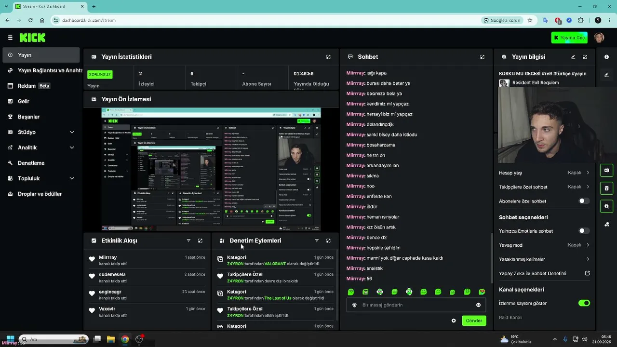This screenshot has height=347, width=617.
Task: Open the Başarılar sidebar page
Action: tap(41, 117)
